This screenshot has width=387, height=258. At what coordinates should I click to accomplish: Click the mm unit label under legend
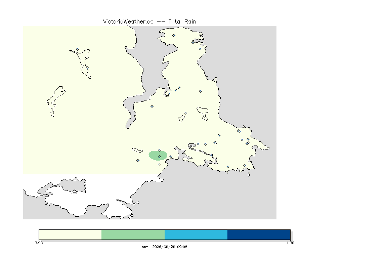click(x=145, y=247)
